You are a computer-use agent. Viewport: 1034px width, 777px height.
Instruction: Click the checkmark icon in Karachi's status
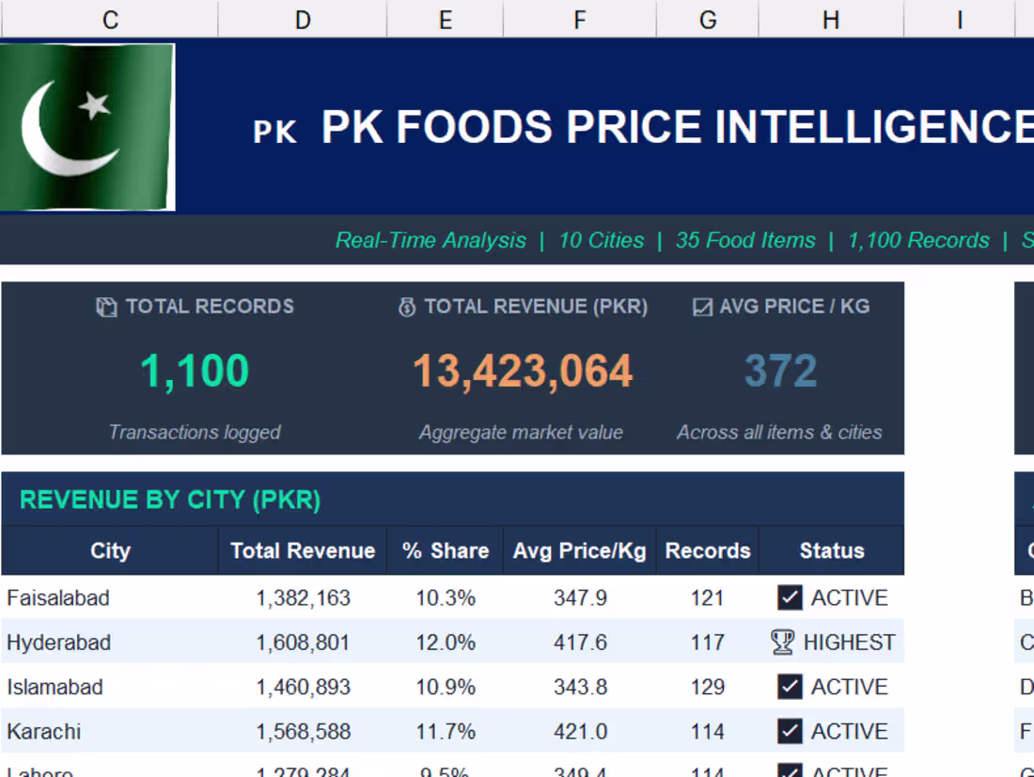[x=790, y=731]
